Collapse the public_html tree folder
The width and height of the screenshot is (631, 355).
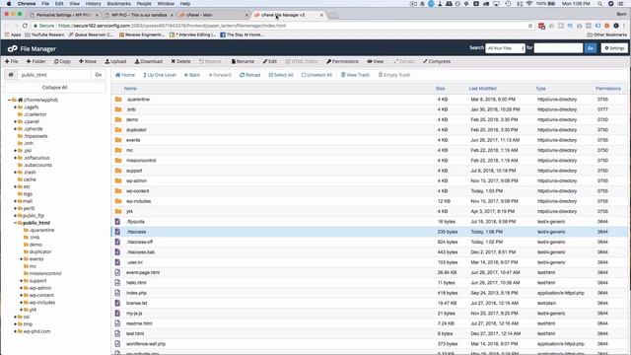tap(16, 223)
